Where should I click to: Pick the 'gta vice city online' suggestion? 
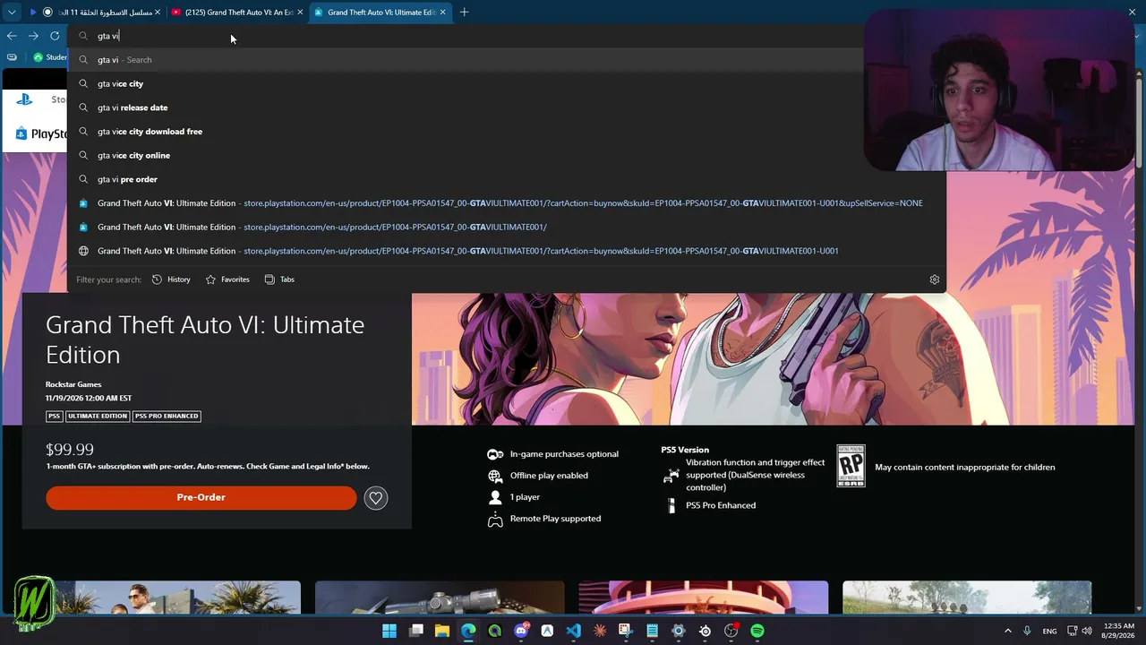tap(507, 155)
